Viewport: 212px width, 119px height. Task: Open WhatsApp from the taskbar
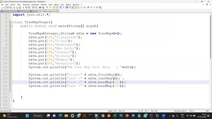(x=145, y=116)
